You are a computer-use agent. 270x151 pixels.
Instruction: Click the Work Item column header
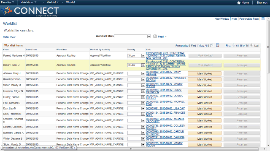(x=62, y=49)
